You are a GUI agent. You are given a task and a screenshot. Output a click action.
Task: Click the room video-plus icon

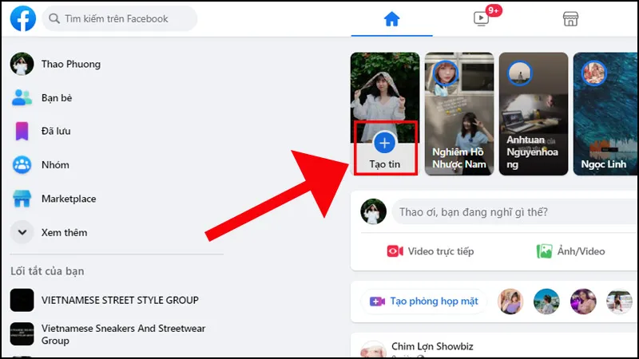(377, 302)
